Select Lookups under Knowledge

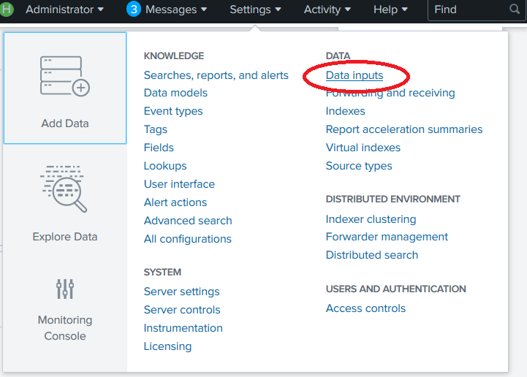(x=165, y=166)
